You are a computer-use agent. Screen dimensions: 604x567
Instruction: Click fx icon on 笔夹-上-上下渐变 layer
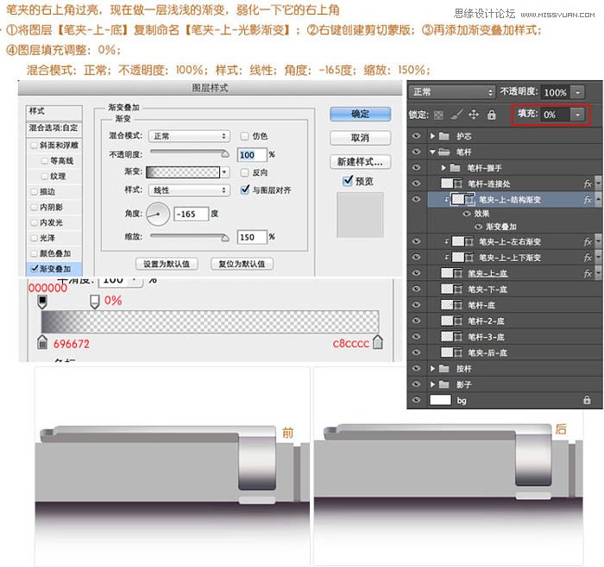click(588, 258)
